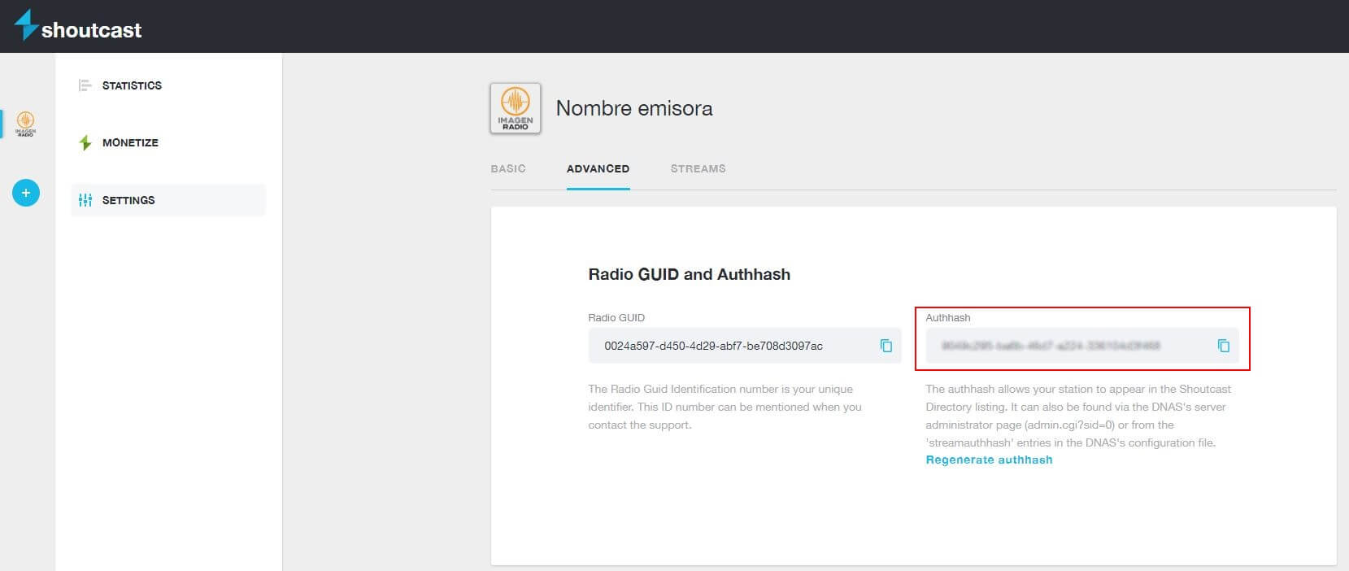Image resolution: width=1349 pixels, height=571 pixels.
Task: Select the Advanced tab
Action: tap(598, 168)
